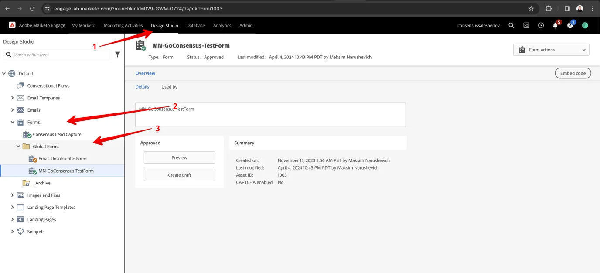Click the _Archive folder icon
The width and height of the screenshot is (600, 273).
coord(26,183)
